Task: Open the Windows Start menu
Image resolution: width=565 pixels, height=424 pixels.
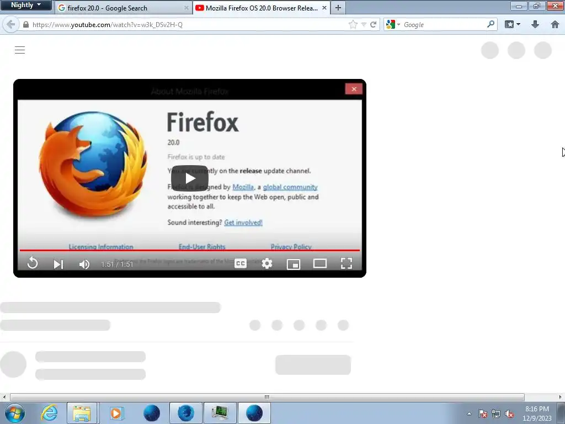Action: (15, 413)
